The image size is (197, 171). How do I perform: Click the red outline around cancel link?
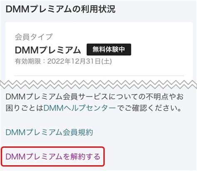click(x=53, y=156)
